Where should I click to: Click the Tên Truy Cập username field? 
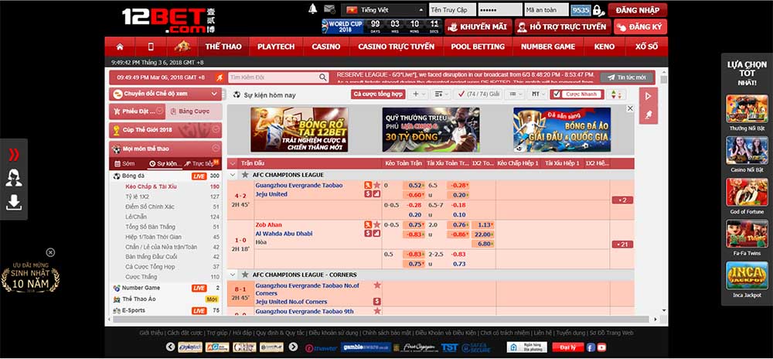point(452,10)
